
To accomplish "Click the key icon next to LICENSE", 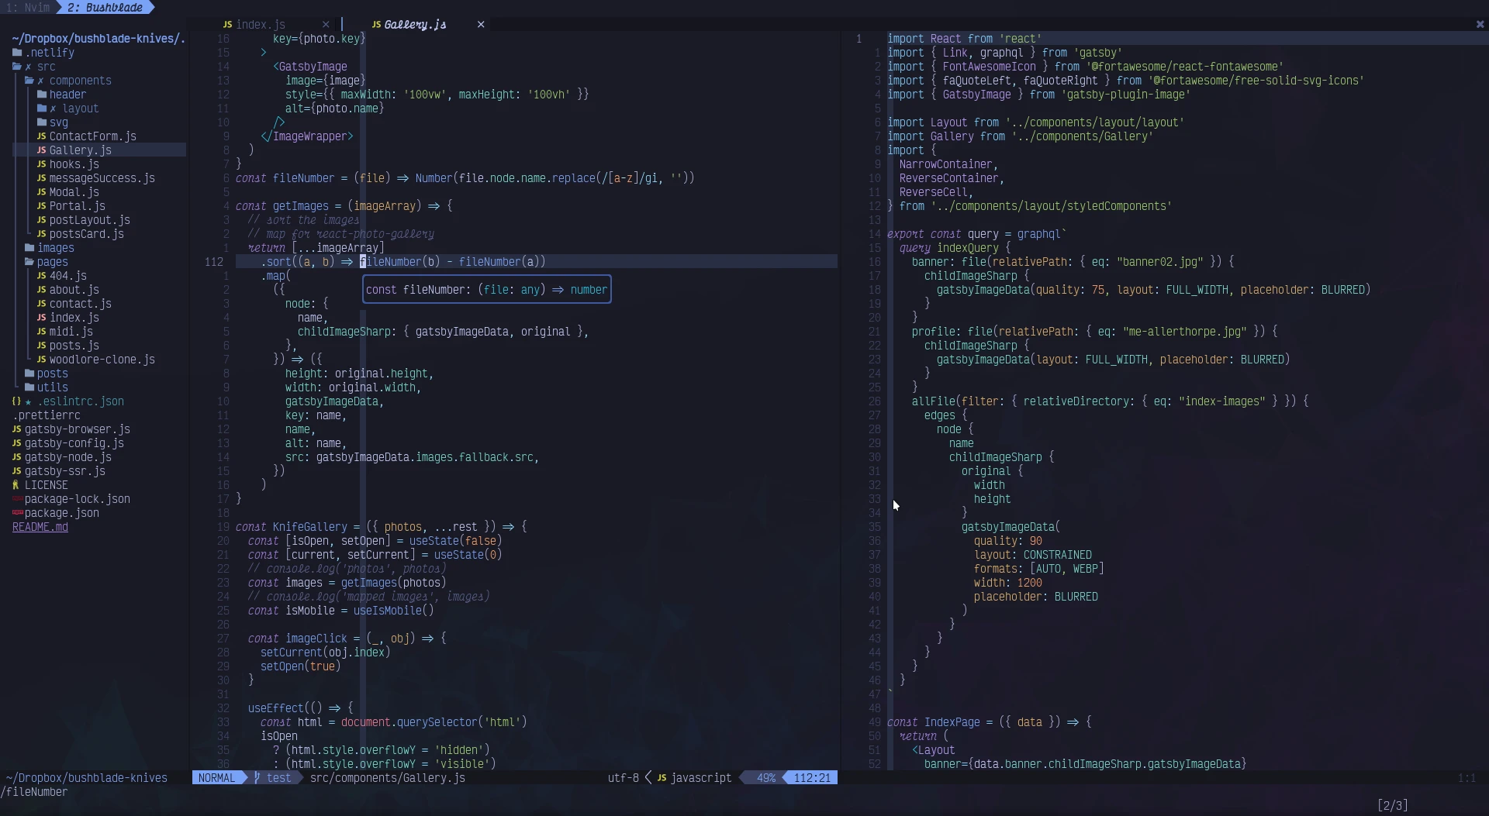I will click(x=16, y=485).
